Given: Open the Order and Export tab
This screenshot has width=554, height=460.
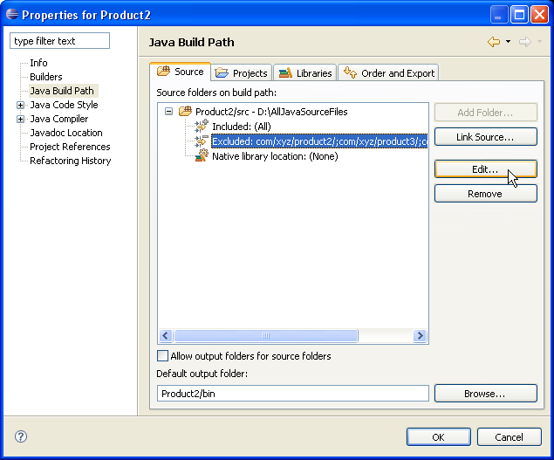Looking at the screenshot, I should click(389, 73).
